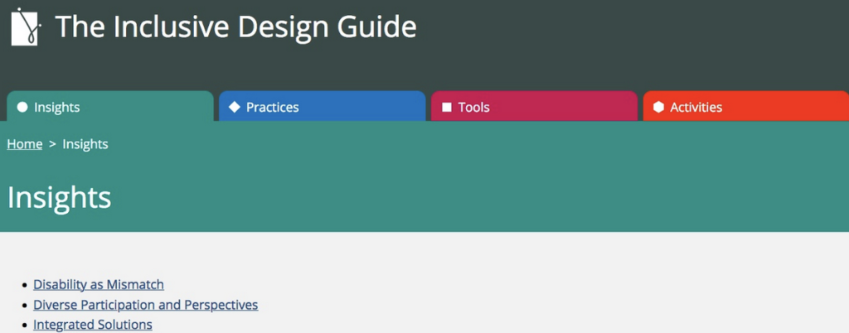The image size is (849, 333).
Task: Click the Home breadcrumb link
Action: (25, 144)
